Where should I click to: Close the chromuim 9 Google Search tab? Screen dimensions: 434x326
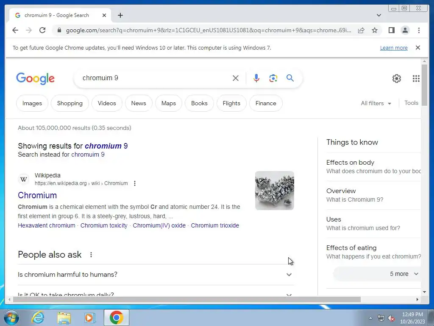[104, 15]
